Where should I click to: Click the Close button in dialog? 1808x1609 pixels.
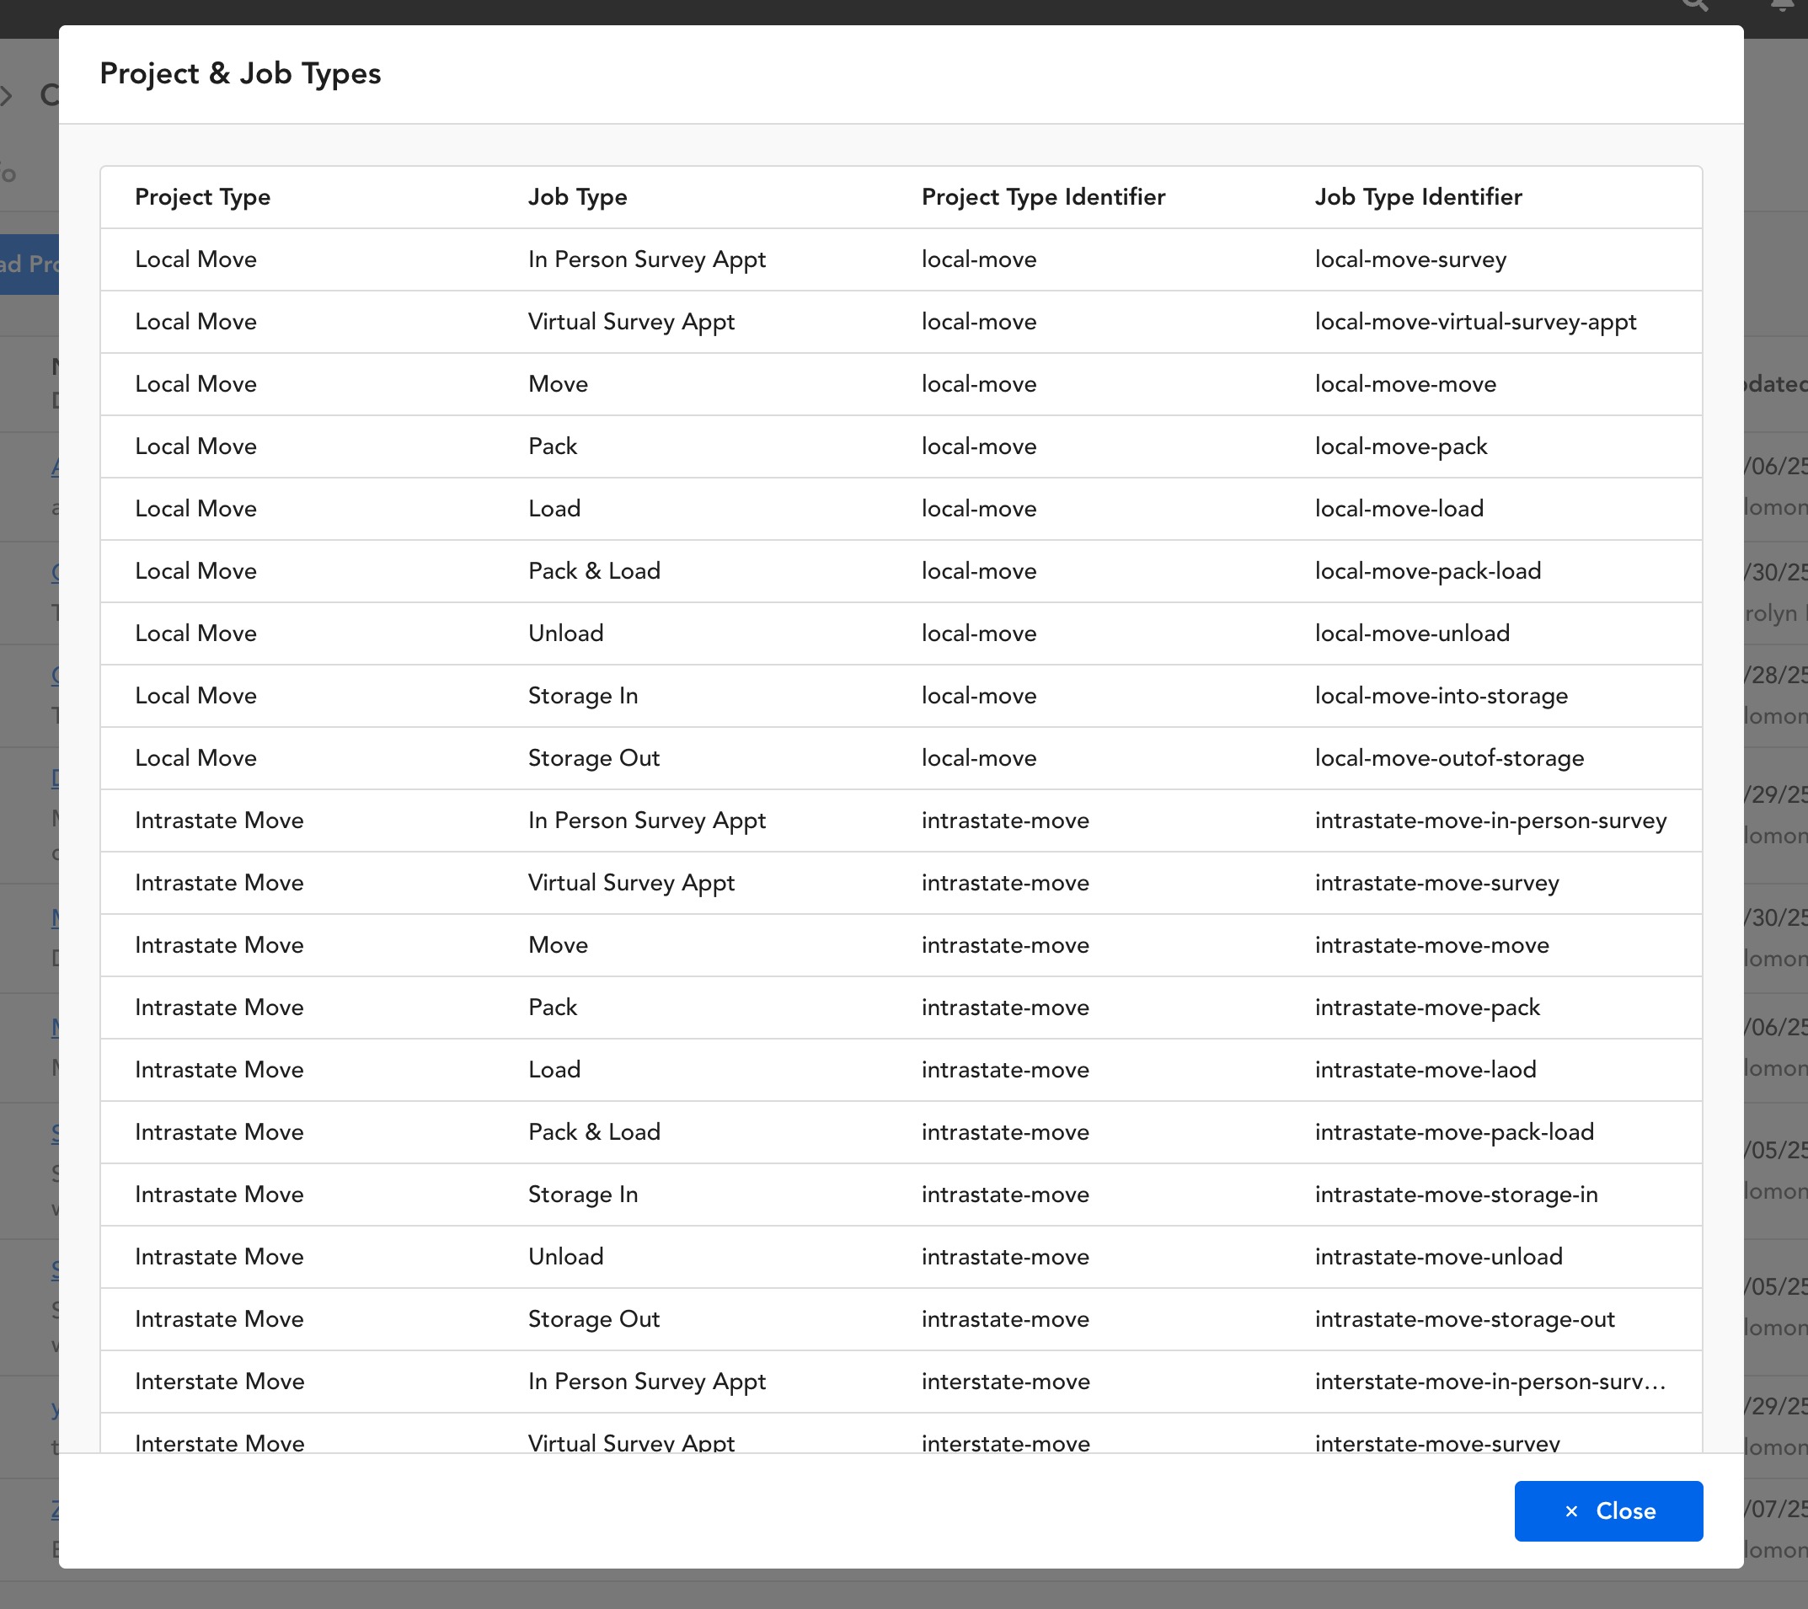1607,1510
